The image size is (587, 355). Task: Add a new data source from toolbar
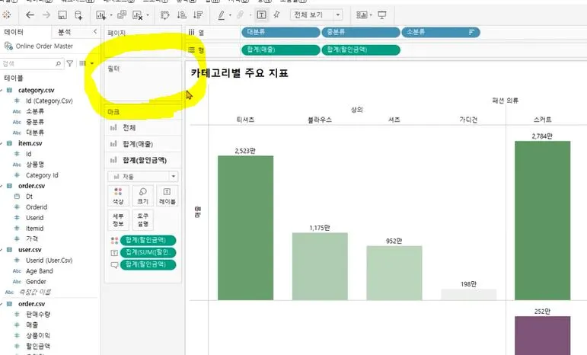(78, 15)
